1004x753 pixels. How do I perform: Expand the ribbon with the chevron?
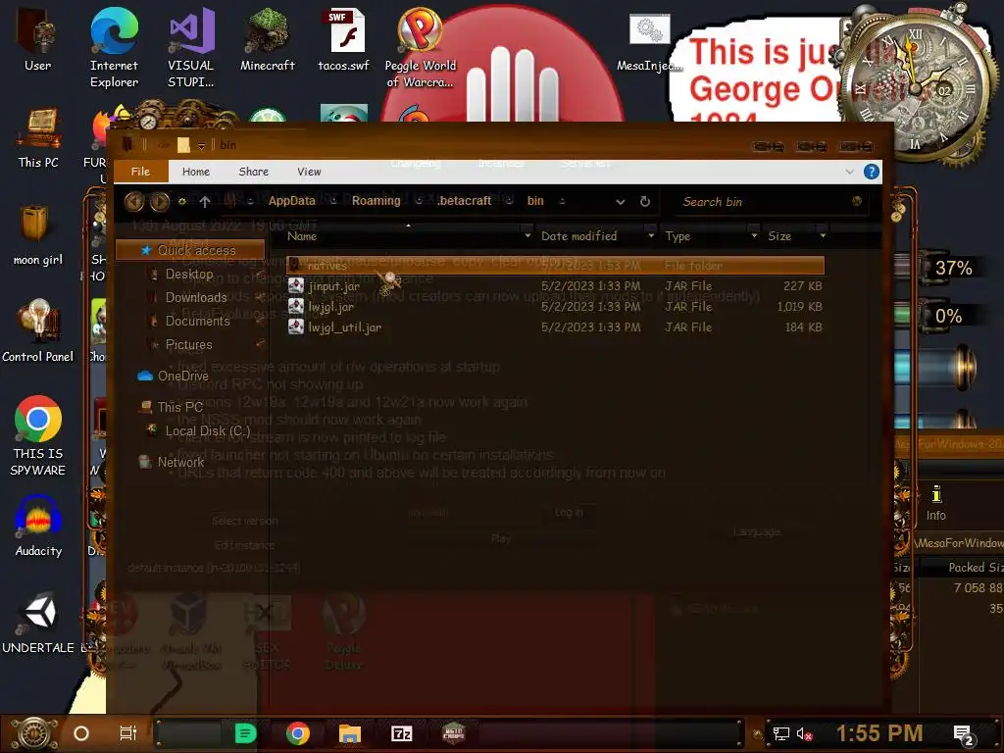click(850, 172)
